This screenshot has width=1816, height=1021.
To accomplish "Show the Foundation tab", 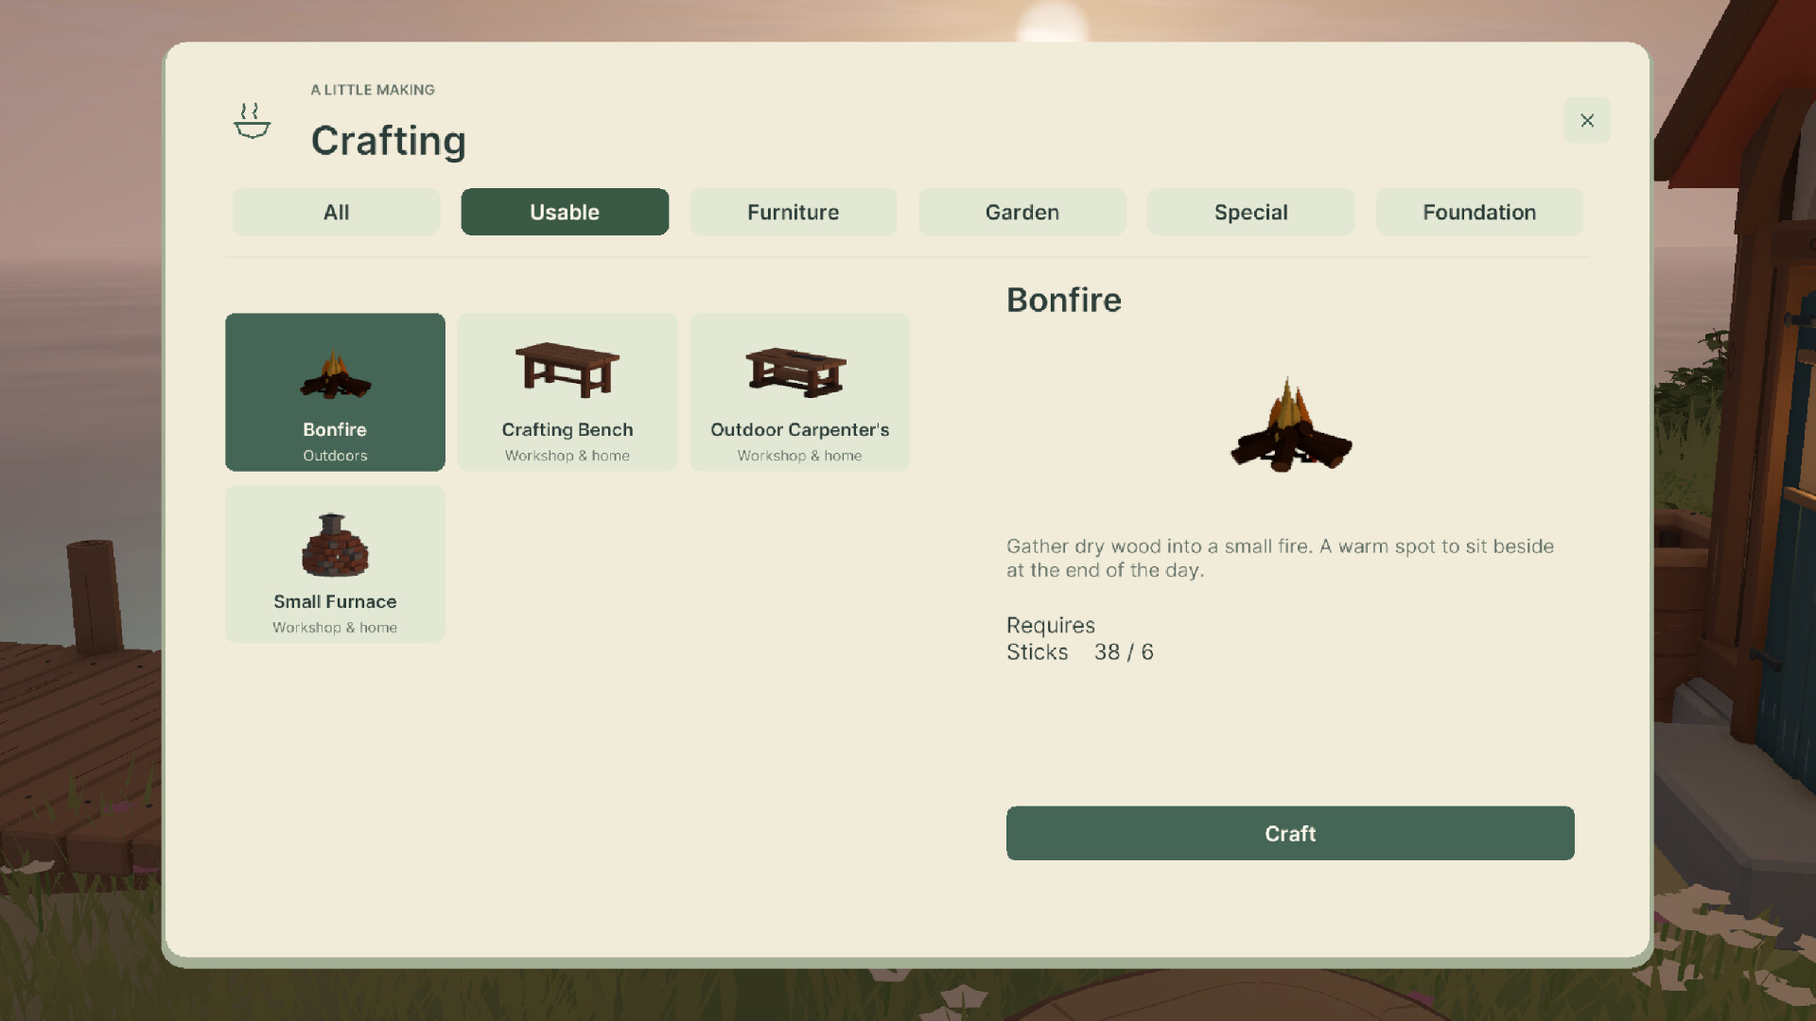I will [1479, 212].
